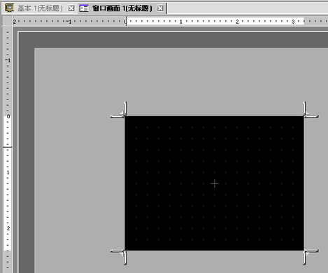Viewport: 328px width, 273px height.
Task: Click the 0 mark on horizontal ruler
Action: coord(125,22)
